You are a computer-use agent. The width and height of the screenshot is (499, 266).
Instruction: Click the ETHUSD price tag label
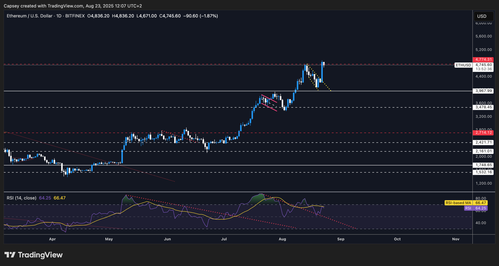463,65
